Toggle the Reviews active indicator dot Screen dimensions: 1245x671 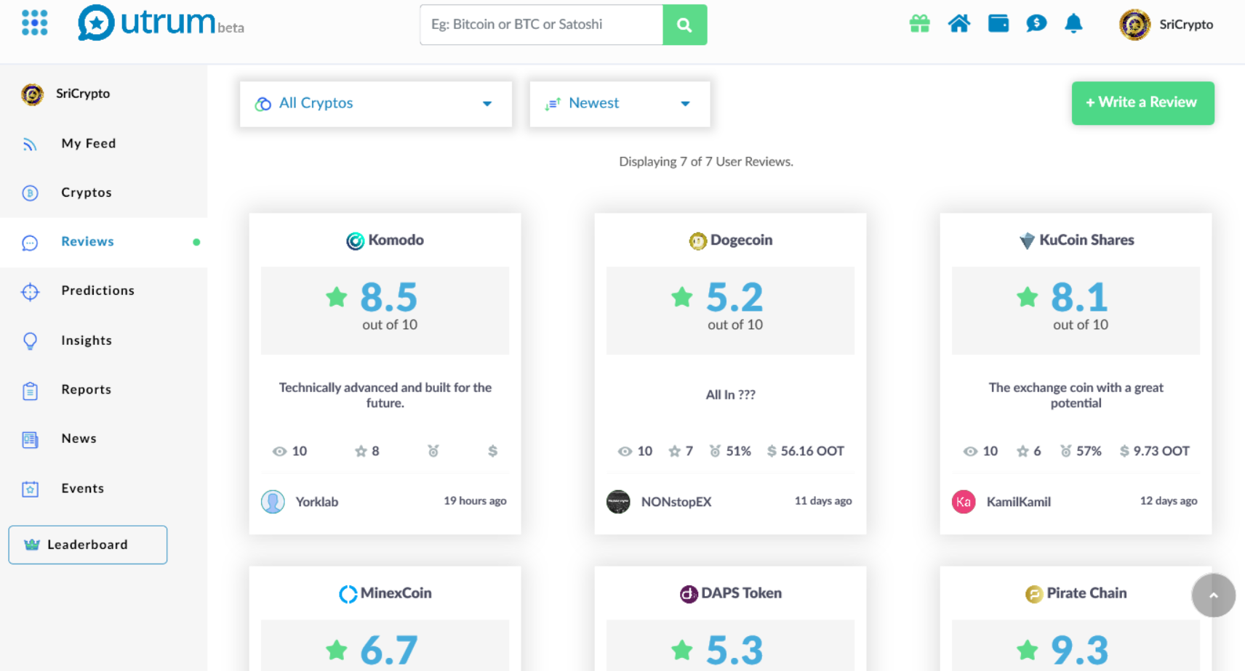click(x=196, y=243)
